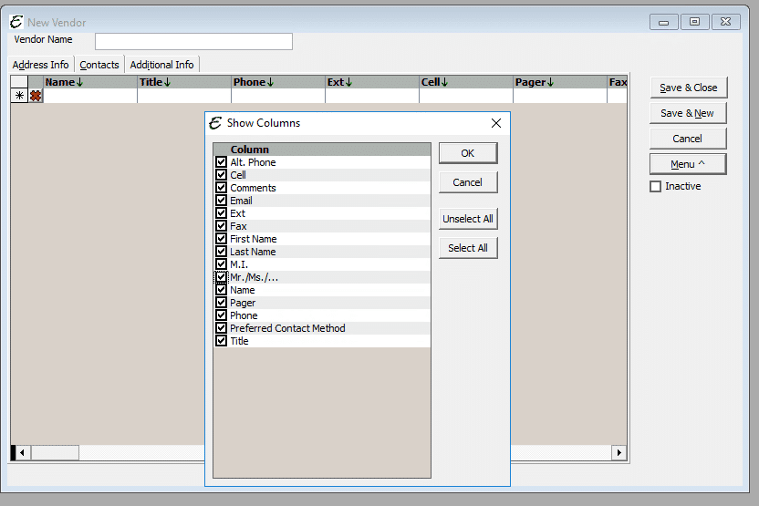Screen dimensions: 759x506
Task: Select the Comments row text
Action: pyautogui.click(x=254, y=188)
